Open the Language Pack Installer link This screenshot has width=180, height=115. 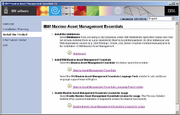coord(108,87)
